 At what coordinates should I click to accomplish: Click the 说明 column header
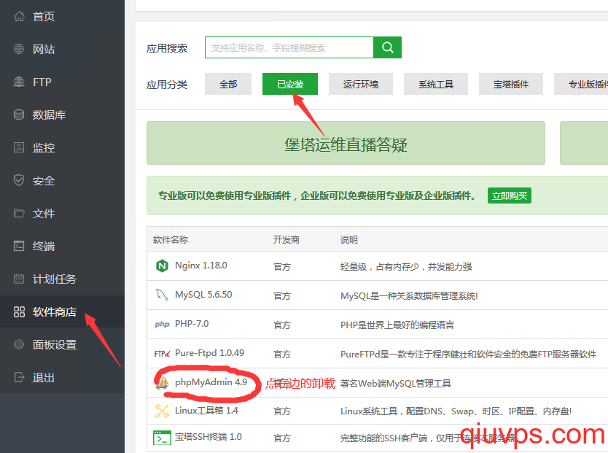click(349, 240)
